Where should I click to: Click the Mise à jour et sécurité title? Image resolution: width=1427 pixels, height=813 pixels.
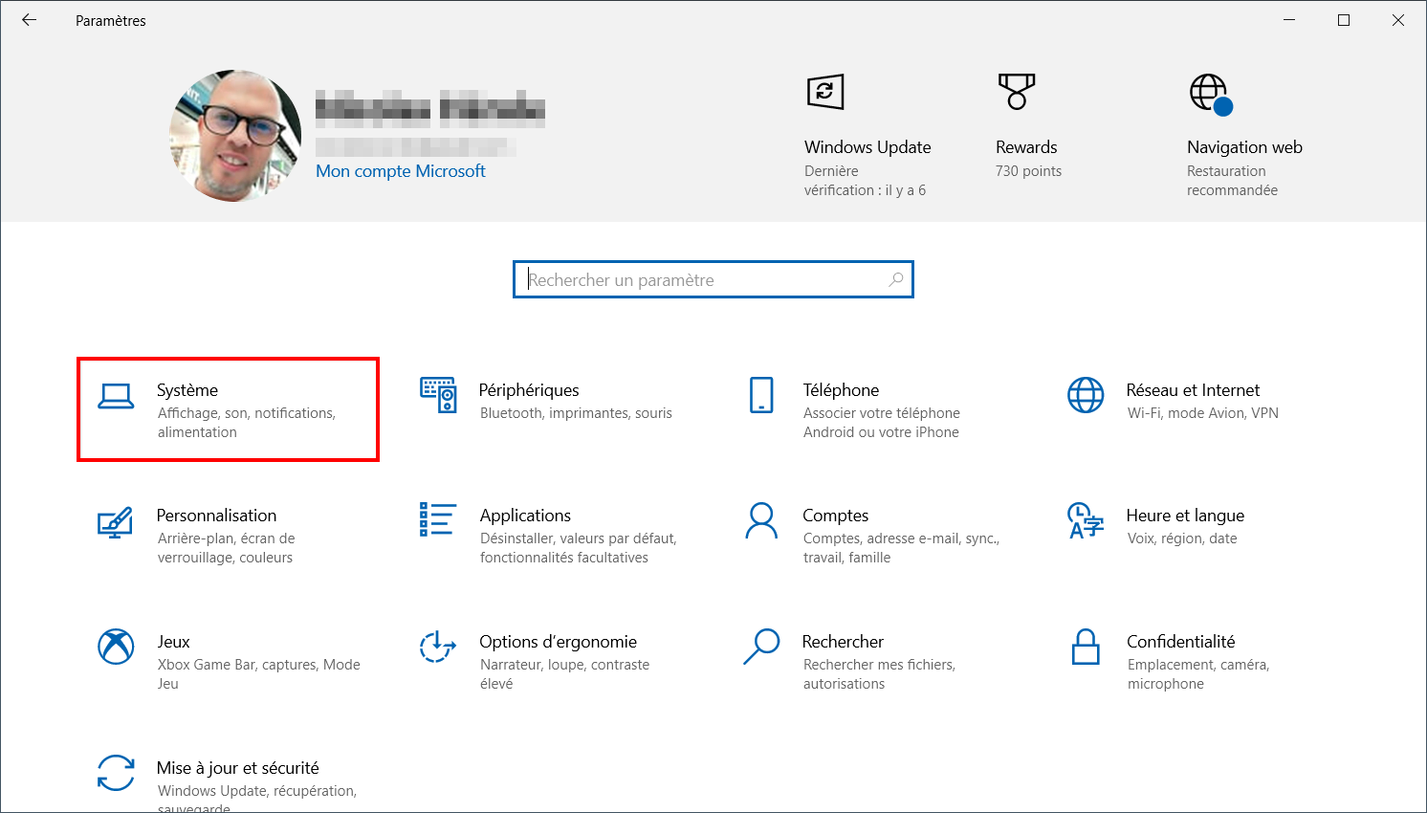tap(237, 768)
